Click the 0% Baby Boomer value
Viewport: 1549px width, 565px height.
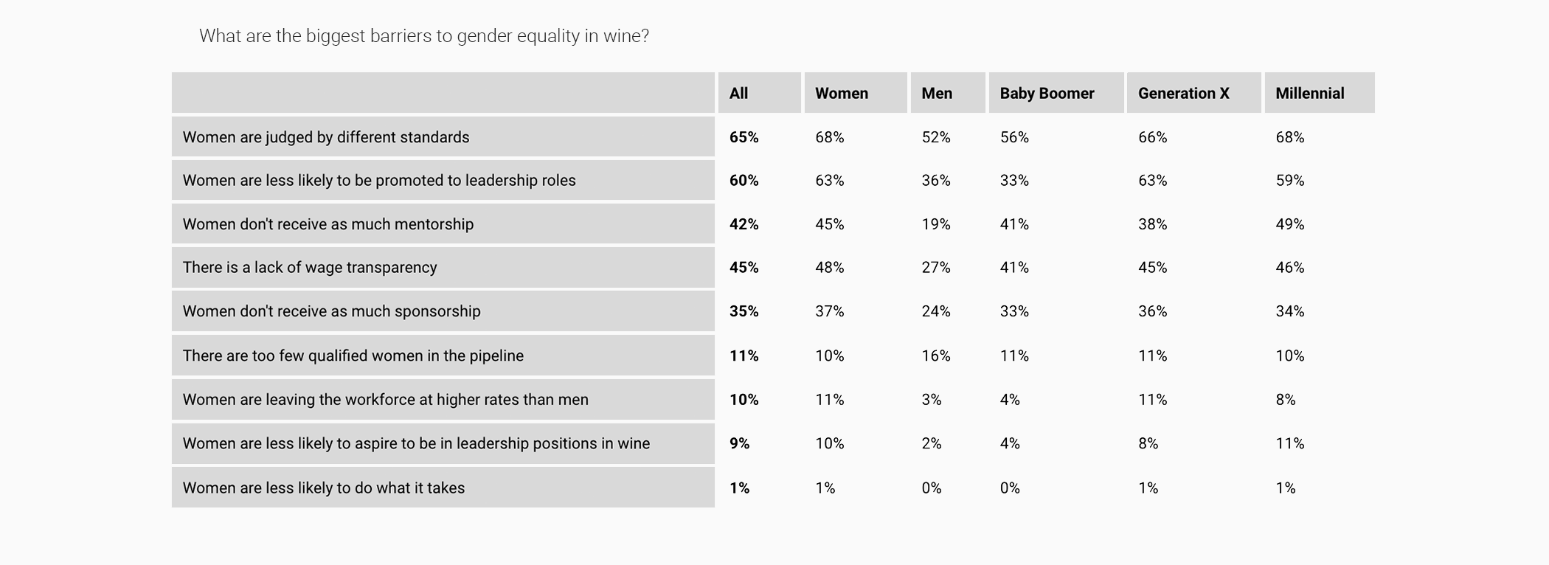(x=1010, y=488)
